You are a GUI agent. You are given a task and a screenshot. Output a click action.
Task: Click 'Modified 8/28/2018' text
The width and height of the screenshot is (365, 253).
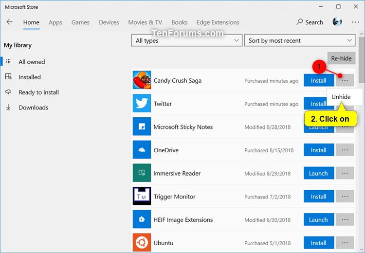[x=268, y=127]
